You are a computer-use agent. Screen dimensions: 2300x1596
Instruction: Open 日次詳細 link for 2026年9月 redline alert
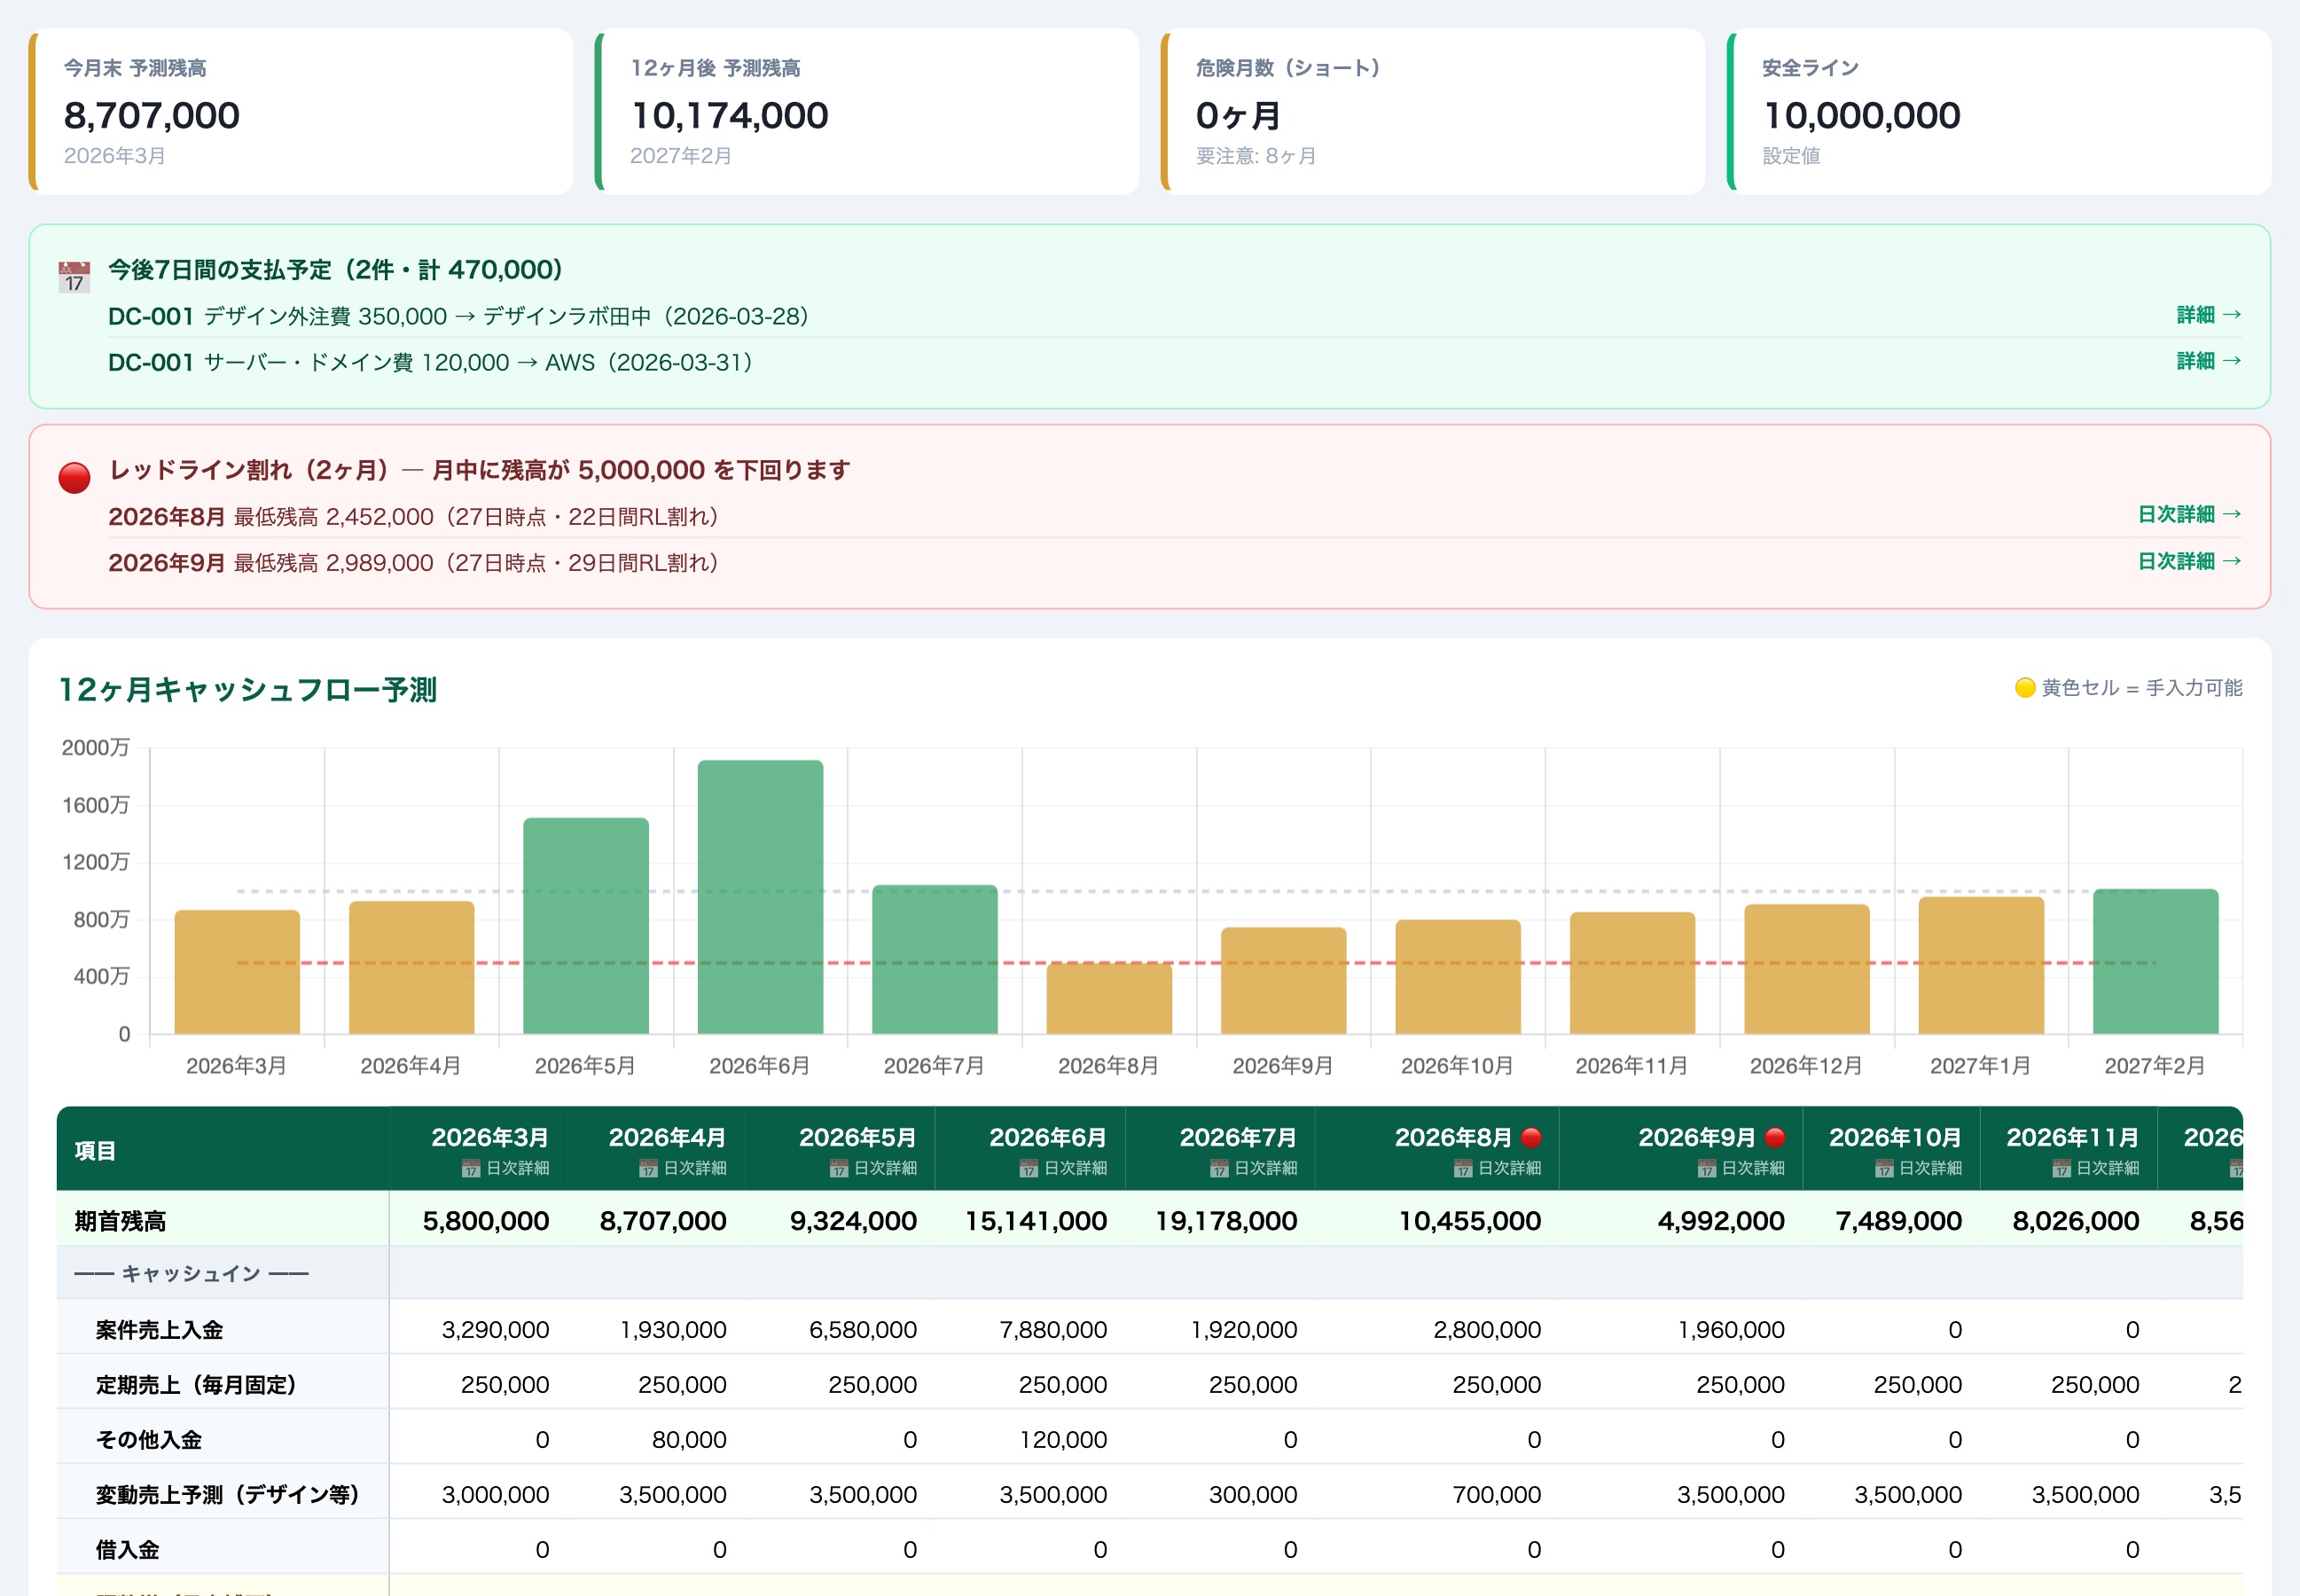(x=2188, y=561)
